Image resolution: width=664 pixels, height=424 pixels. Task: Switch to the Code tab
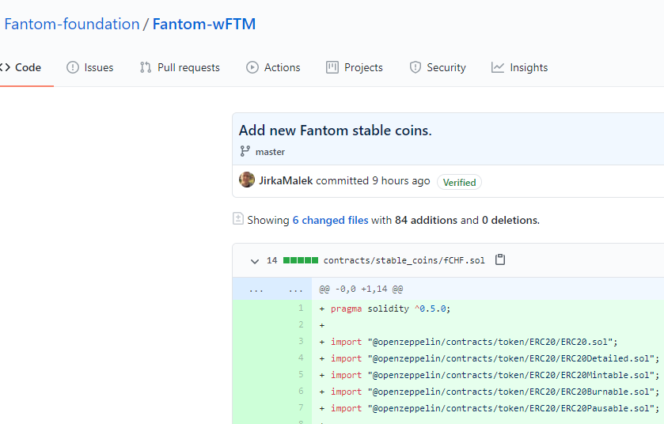pos(23,68)
